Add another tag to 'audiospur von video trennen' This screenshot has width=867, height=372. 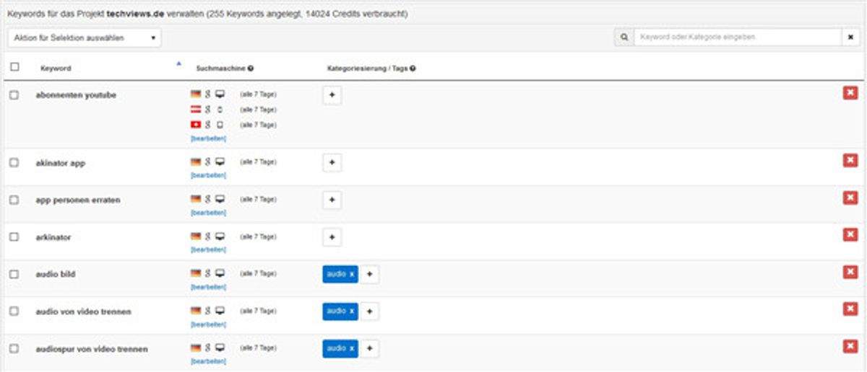369,349
